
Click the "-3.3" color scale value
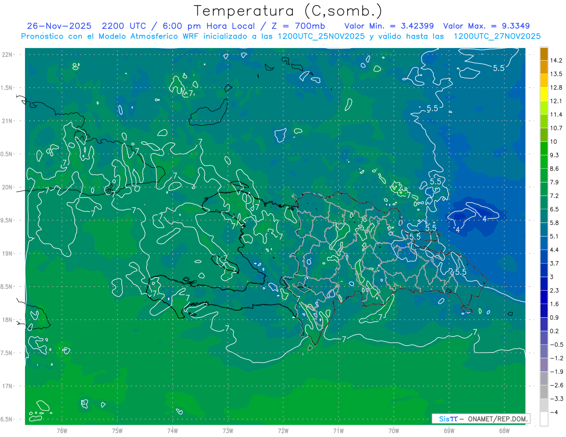point(556,399)
